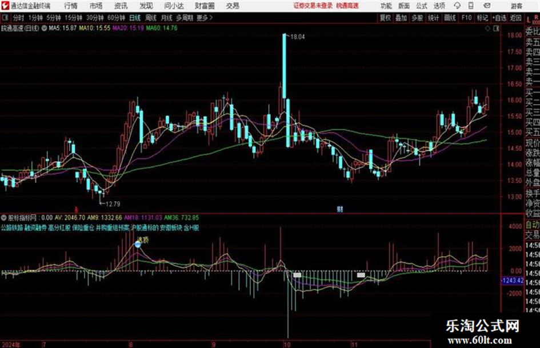
Task: Select the 月线 monthly chart tab
Action: pyautogui.click(x=167, y=18)
